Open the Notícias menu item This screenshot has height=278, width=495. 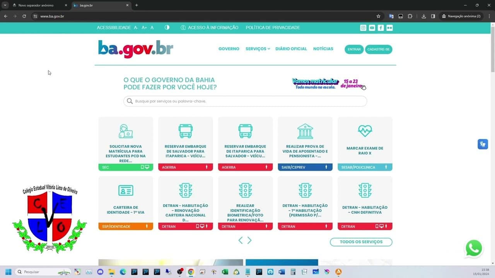pyautogui.click(x=323, y=49)
